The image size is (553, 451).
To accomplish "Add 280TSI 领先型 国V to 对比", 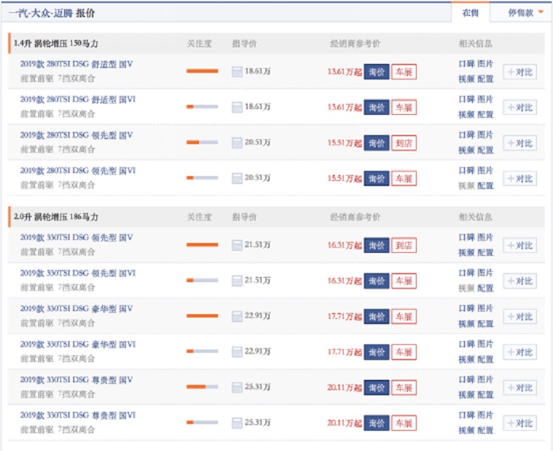I will click(x=520, y=144).
